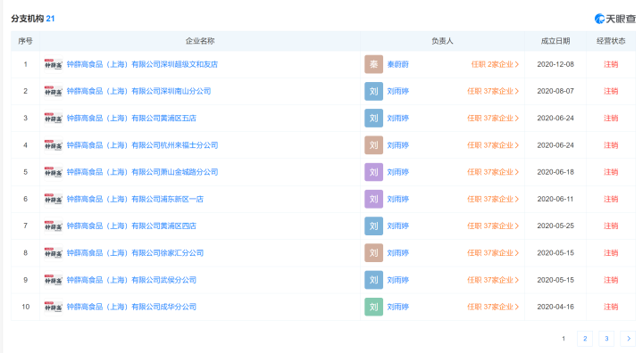Viewport: 643px width, 353px height.
Task: Expand 任职 37家企业 in row 5
Action: [493, 172]
